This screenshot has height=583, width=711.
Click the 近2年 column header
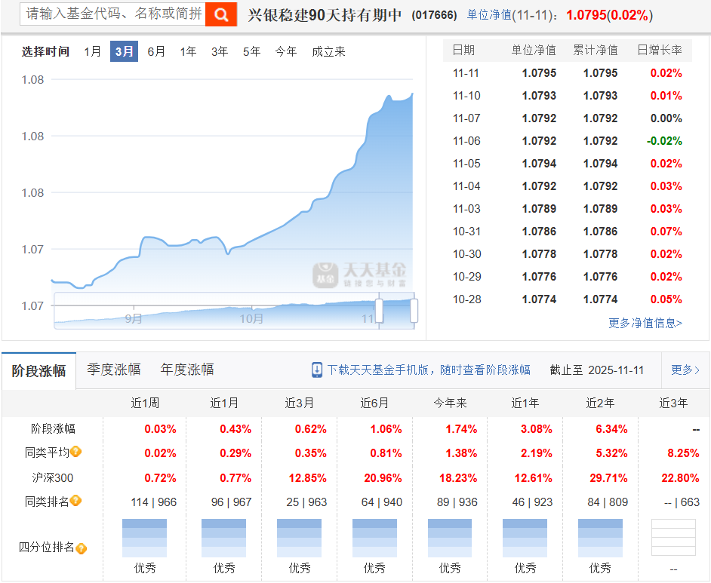click(x=600, y=403)
